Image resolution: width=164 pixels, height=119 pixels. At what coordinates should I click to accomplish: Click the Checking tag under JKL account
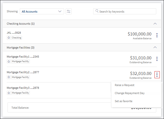click(17, 38)
